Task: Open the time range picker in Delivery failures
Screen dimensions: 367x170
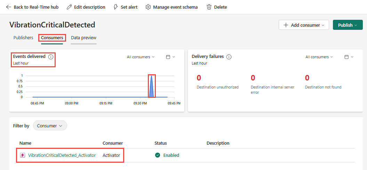Action: coord(349,57)
